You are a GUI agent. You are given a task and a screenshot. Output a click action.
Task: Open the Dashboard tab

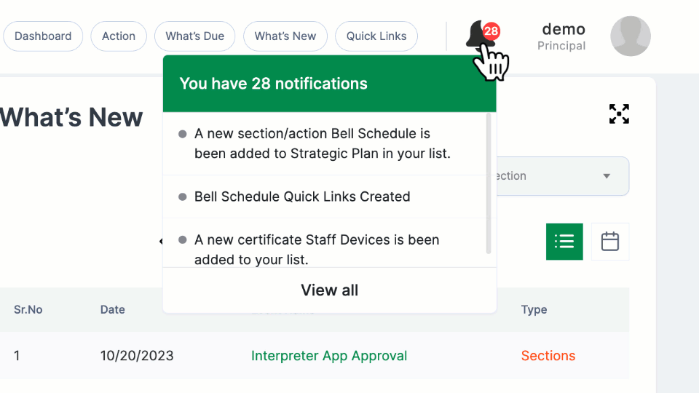point(43,36)
